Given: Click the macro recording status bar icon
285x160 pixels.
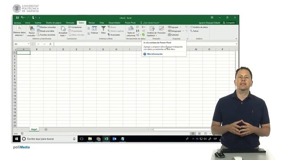Looking at the screenshot, I should (x=22, y=133).
